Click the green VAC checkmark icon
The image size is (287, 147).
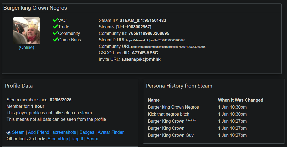pos(55,20)
